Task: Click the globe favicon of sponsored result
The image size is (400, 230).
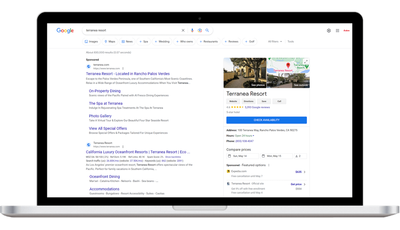Action: [89, 66]
